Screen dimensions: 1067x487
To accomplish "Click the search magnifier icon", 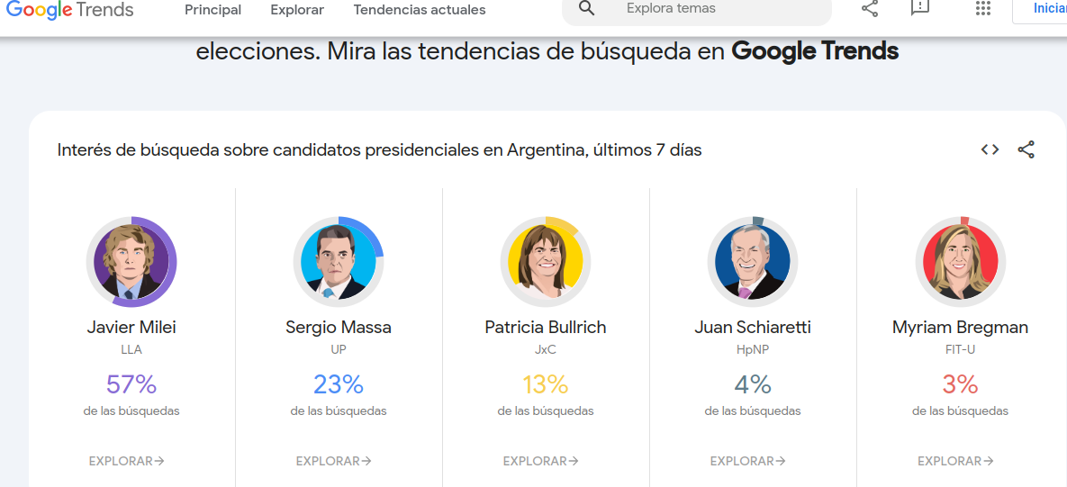I will pos(587,9).
